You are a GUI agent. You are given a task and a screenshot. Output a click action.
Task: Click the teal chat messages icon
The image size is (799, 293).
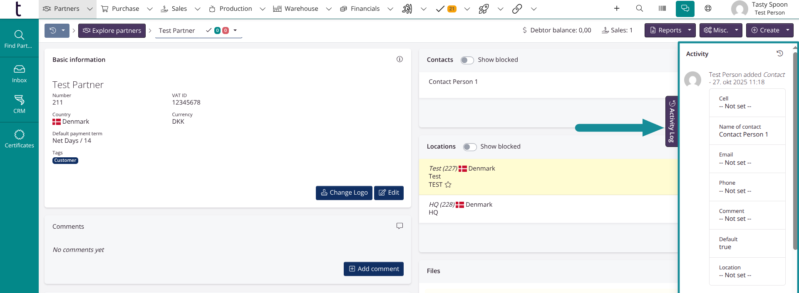click(x=685, y=9)
